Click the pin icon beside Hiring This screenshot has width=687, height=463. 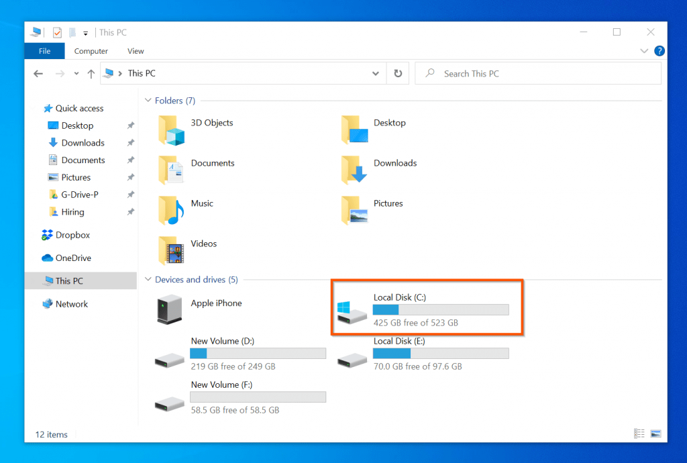point(131,212)
